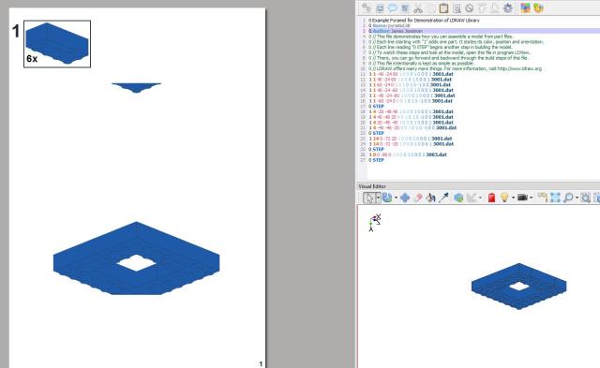Click the speech bubble comment icon
Viewport: 600px width, 368px height.
392,8
